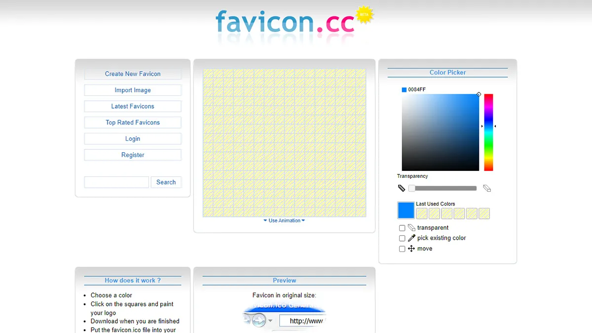Open Top Rated Favicons
Image resolution: width=592 pixels, height=333 pixels.
(x=132, y=122)
